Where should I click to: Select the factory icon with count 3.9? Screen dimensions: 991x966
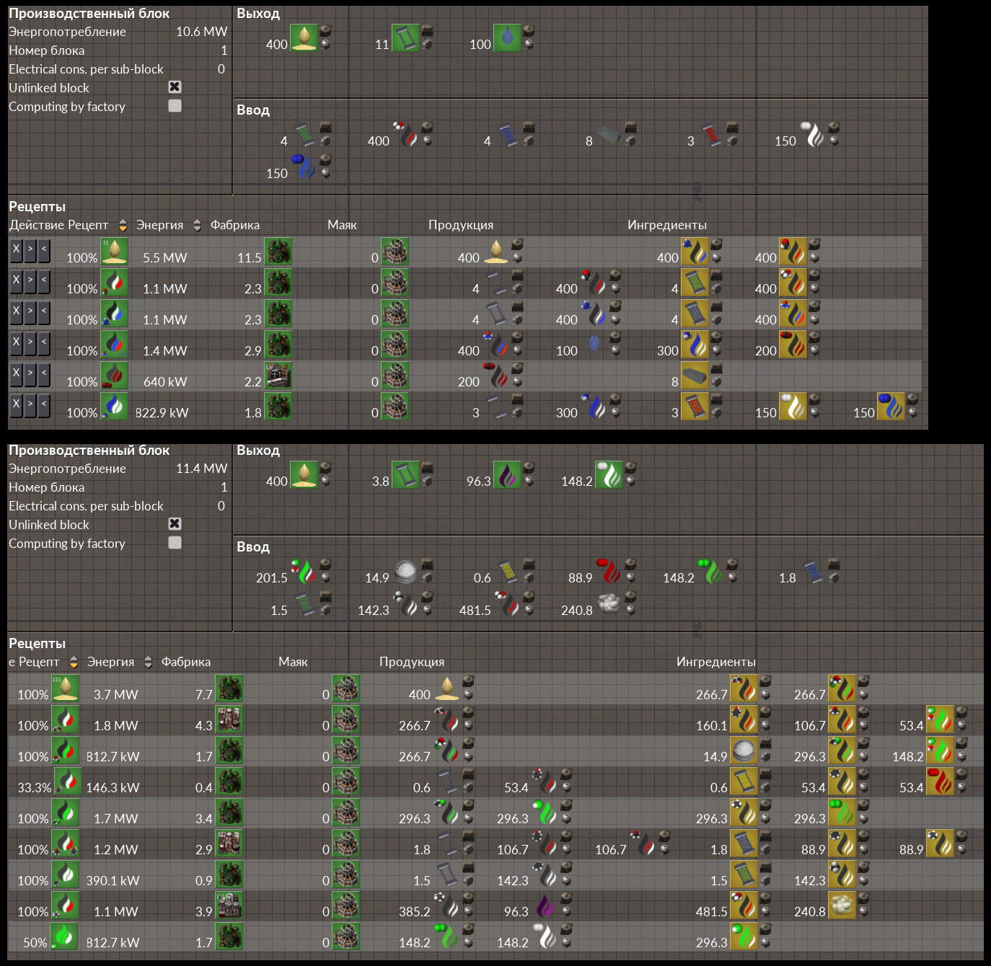pyautogui.click(x=229, y=905)
